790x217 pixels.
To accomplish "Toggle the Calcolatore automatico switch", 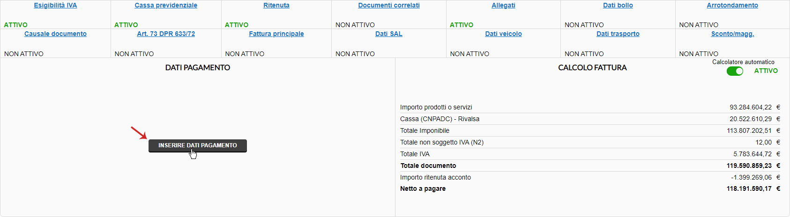I will point(735,71).
